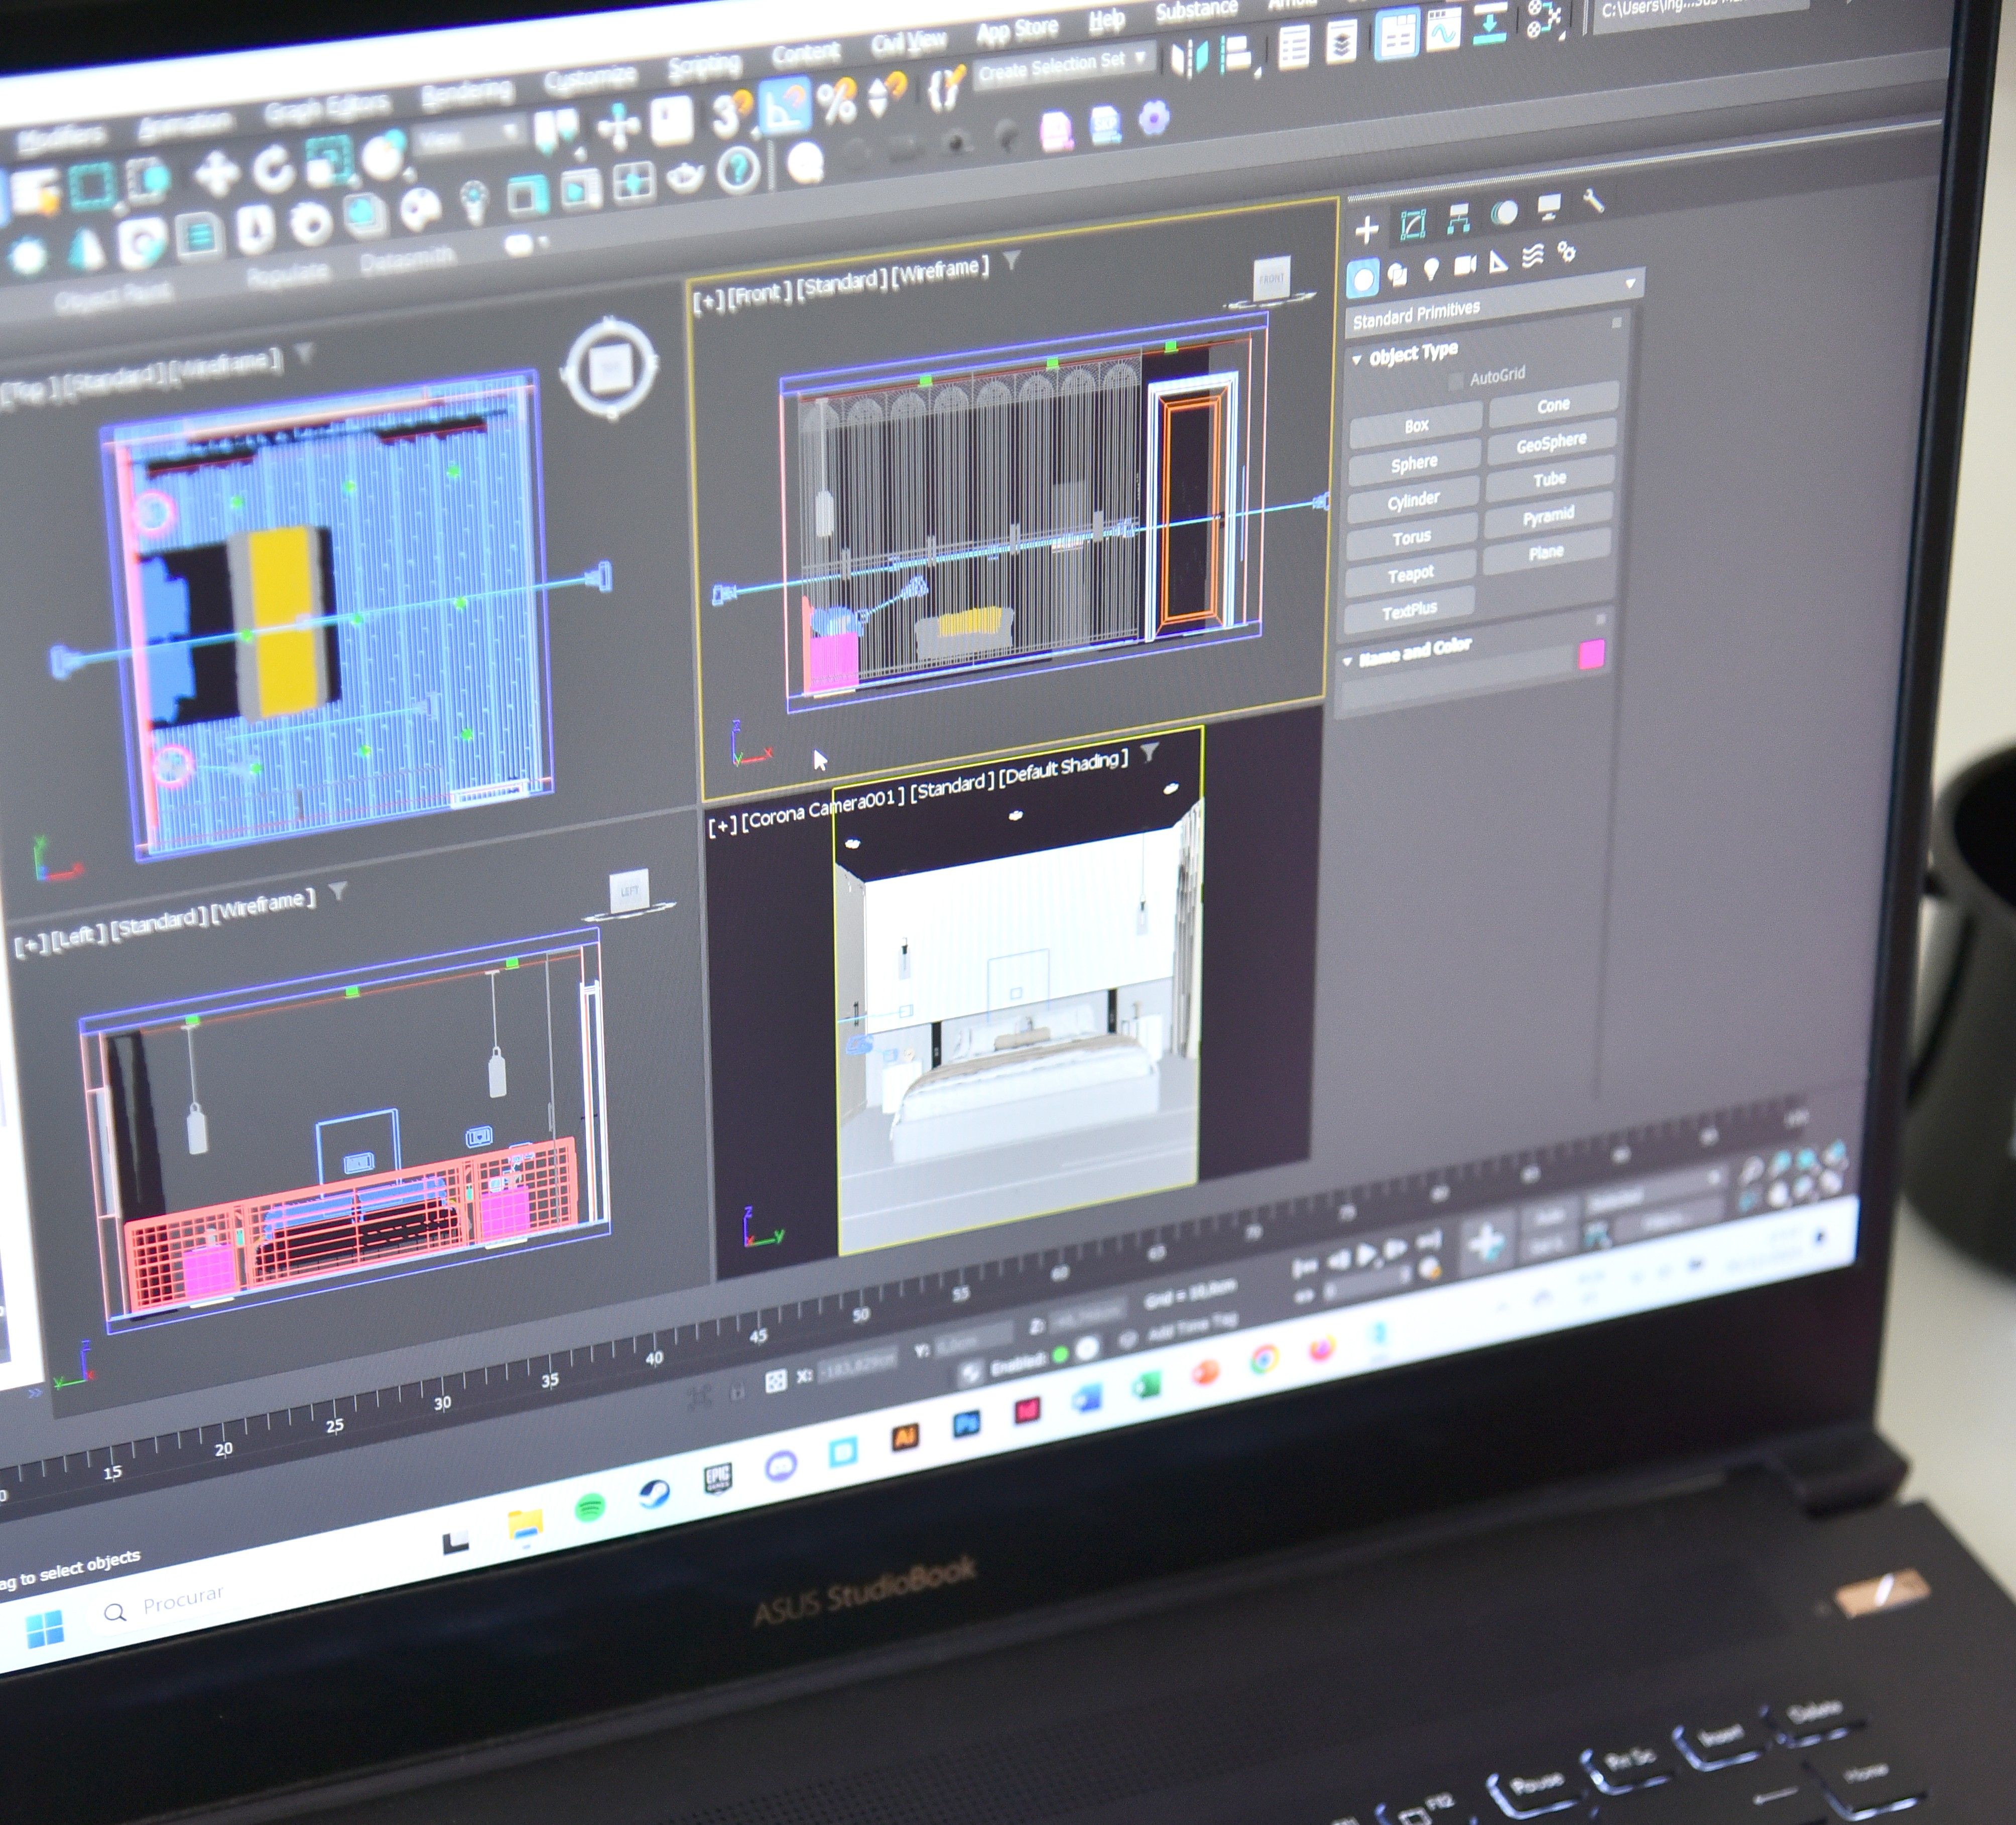The image size is (2016, 1825).
Task: Open the Scripting menu
Action: click(704, 66)
